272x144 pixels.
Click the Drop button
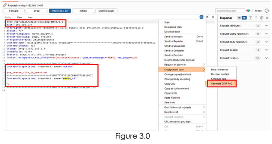37,11
